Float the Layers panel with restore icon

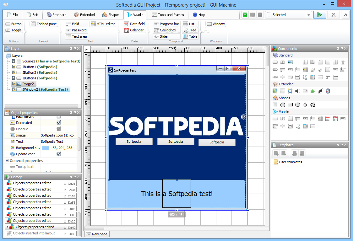[71, 49]
